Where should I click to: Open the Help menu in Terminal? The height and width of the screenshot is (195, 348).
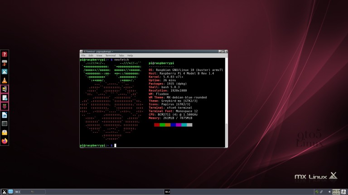(130, 56)
